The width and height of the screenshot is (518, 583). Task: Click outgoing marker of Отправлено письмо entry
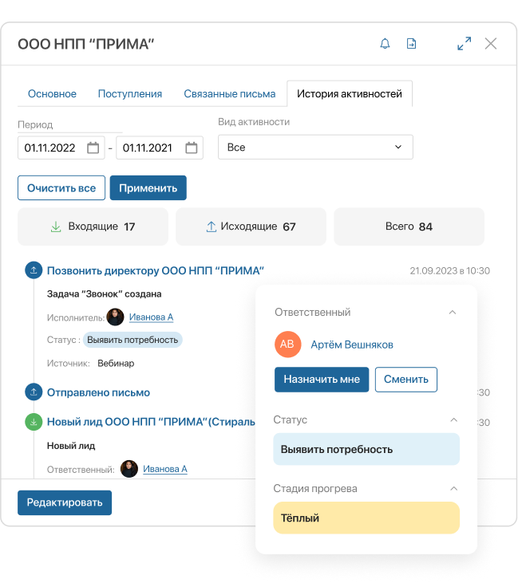[34, 392]
